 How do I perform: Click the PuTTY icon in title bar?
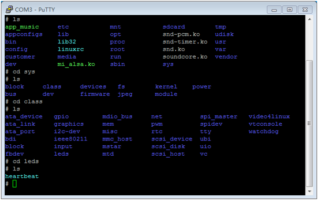pyautogui.click(x=9, y=10)
